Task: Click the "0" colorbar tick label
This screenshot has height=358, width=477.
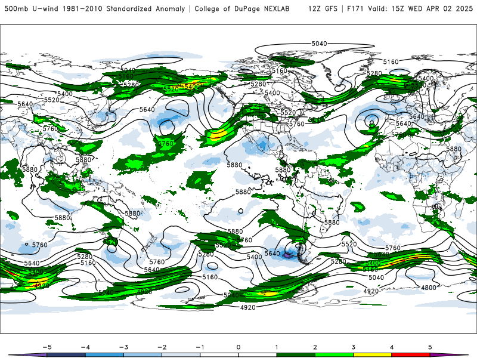Action: coord(238,347)
